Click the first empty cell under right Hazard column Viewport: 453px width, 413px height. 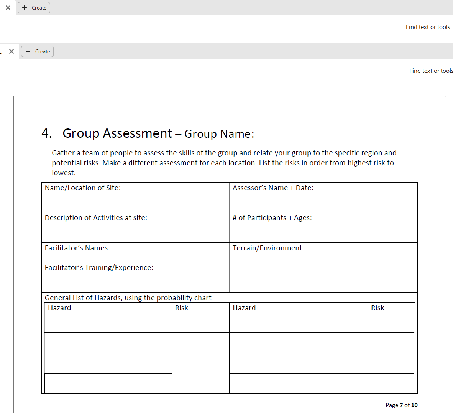(x=299, y=323)
